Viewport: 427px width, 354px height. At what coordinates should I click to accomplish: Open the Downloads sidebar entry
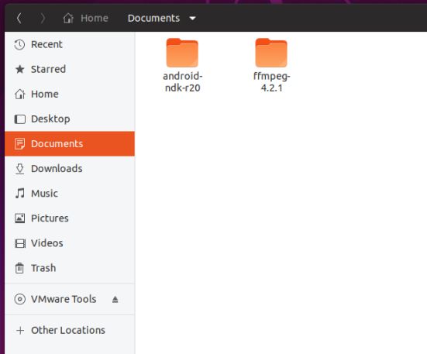point(70,169)
